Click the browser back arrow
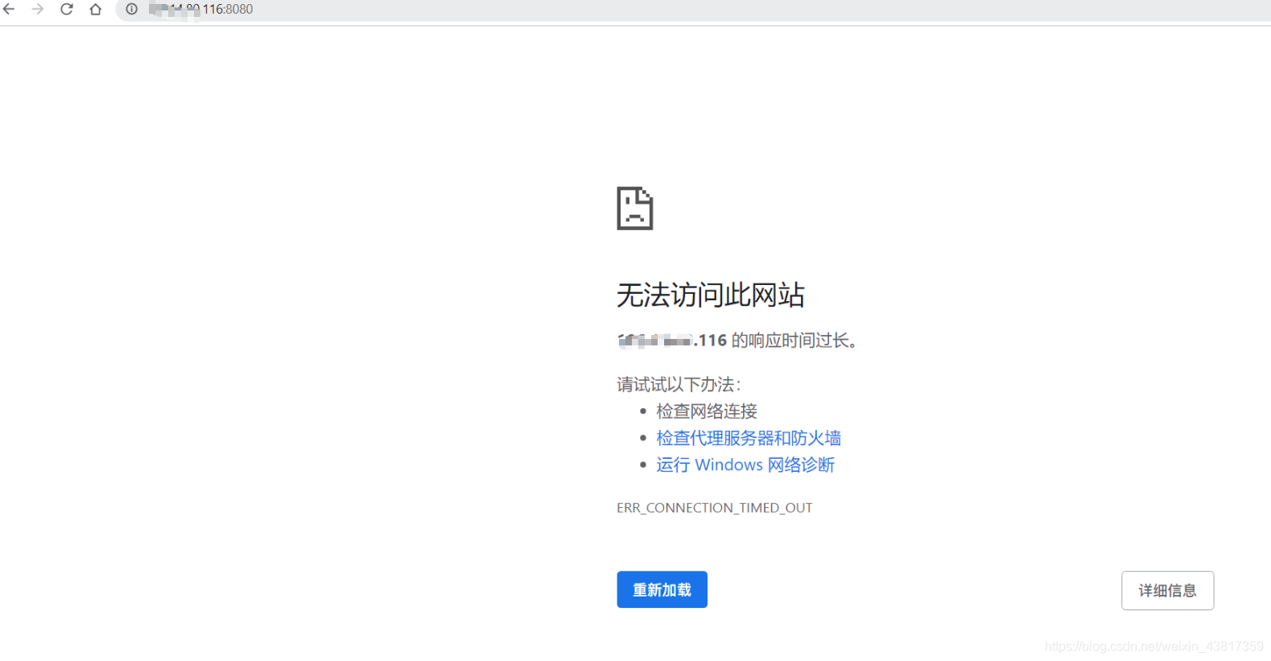Image resolution: width=1271 pixels, height=661 pixels. point(9,9)
